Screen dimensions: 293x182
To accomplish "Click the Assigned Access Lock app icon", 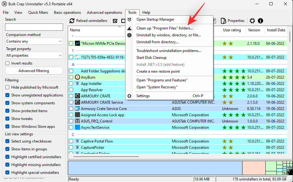I will pos(77,115).
